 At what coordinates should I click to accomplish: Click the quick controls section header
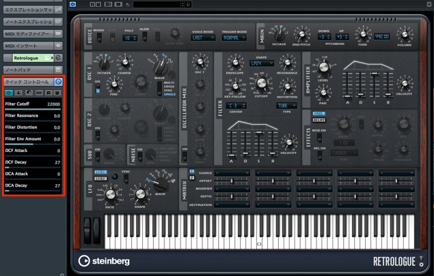28,82
